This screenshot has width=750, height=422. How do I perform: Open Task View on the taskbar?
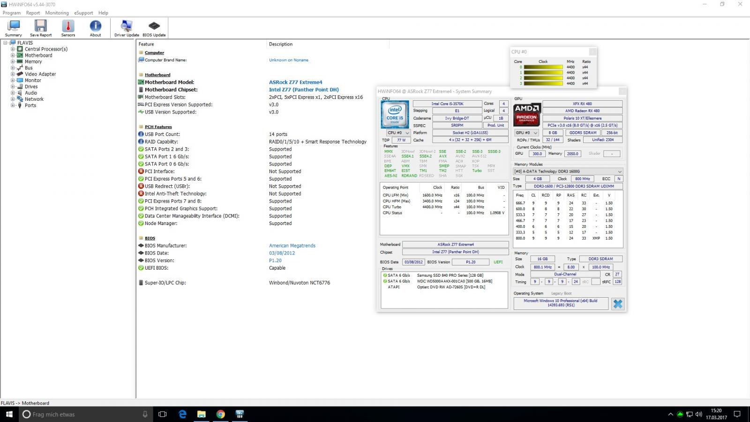(x=163, y=414)
